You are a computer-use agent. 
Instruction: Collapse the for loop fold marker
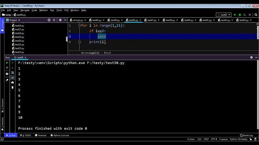[79, 25]
